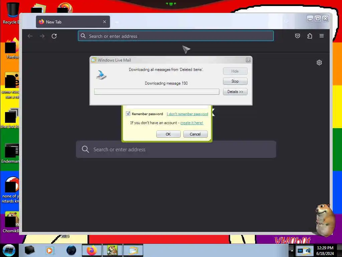Viewport: 342px width, 257px height.
Task: Cancel the login dialog
Action: (195, 134)
